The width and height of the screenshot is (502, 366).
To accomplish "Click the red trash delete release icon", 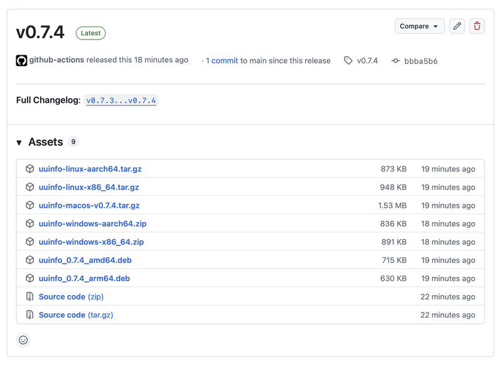I will coord(477,26).
